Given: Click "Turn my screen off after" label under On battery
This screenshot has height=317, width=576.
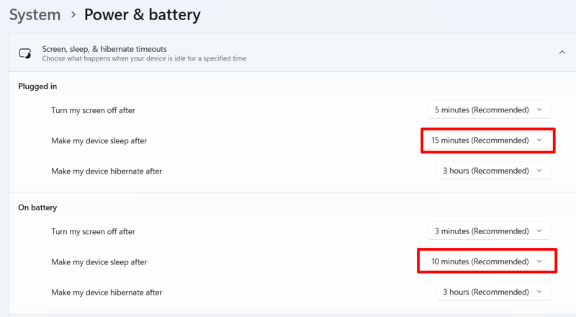Looking at the screenshot, I should point(93,231).
